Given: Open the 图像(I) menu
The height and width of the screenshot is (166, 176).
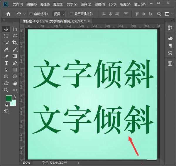Looking at the screenshot, I should [45, 4].
